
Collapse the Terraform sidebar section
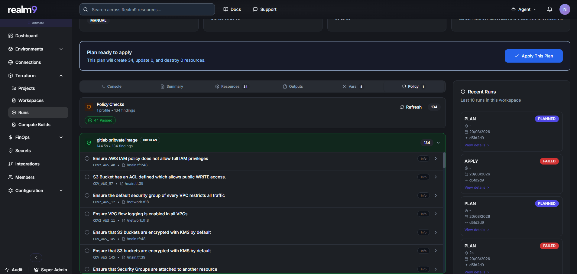(x=61, y=76)
